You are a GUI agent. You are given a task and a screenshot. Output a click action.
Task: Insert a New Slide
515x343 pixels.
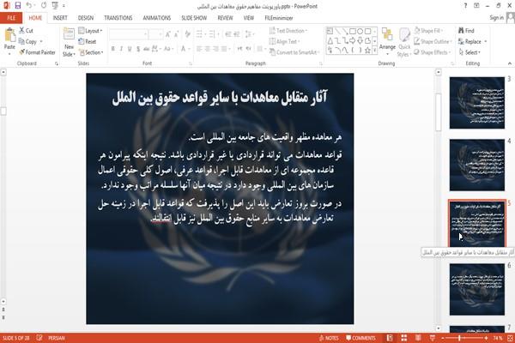69,42
